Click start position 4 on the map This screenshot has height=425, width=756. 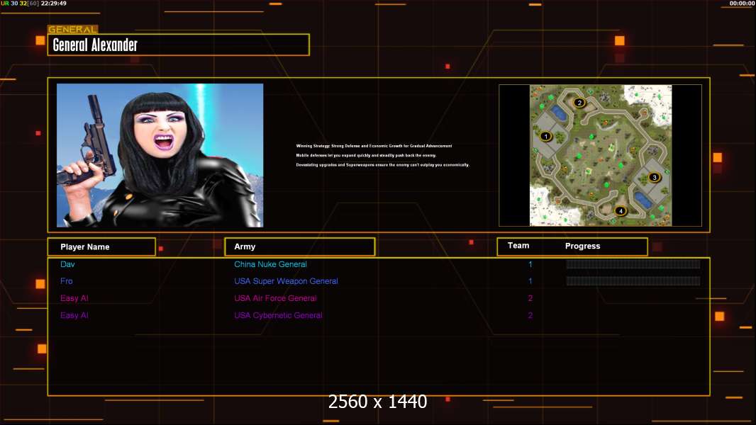coord(621,210)
